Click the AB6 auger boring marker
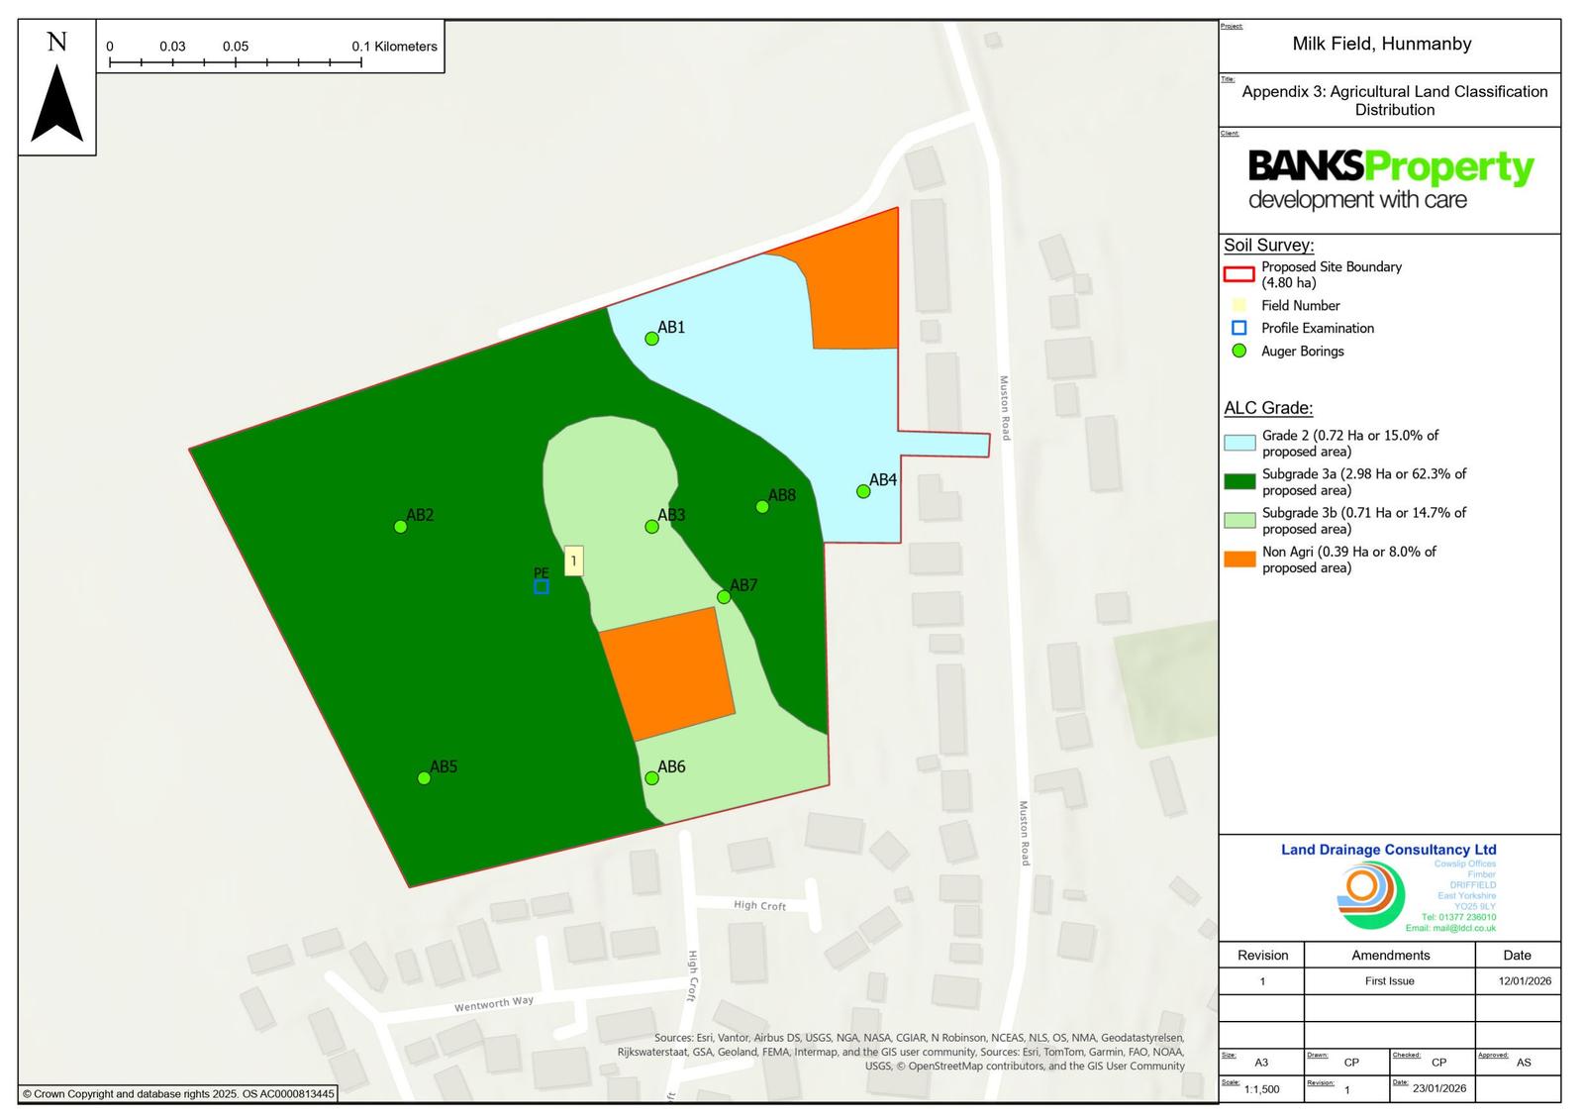 point(651,778)
